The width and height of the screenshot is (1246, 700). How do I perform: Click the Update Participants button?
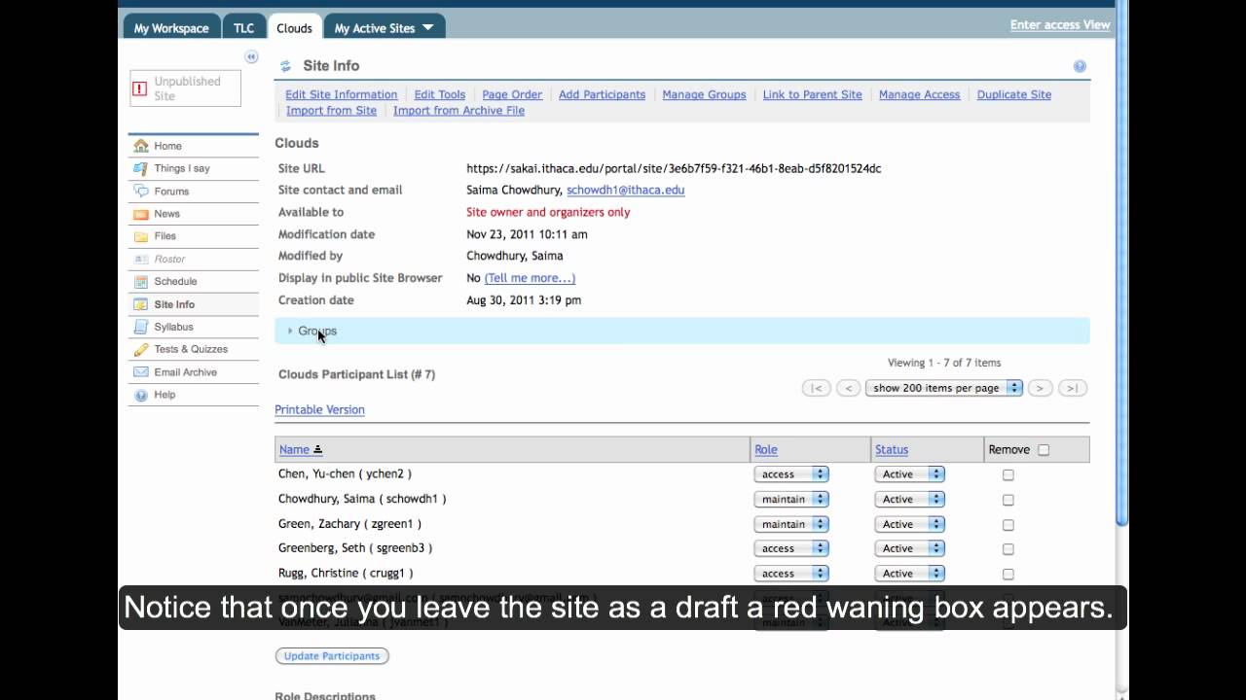pos(332,656)
